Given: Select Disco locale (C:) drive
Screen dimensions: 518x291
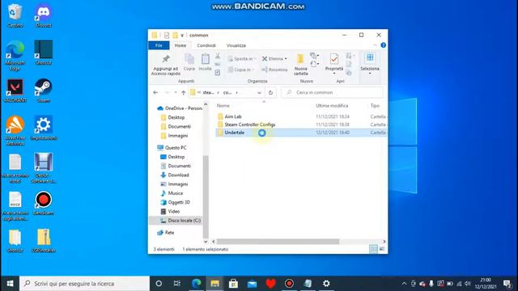Looking at the screenshot, I should click(x=180, y=221).
